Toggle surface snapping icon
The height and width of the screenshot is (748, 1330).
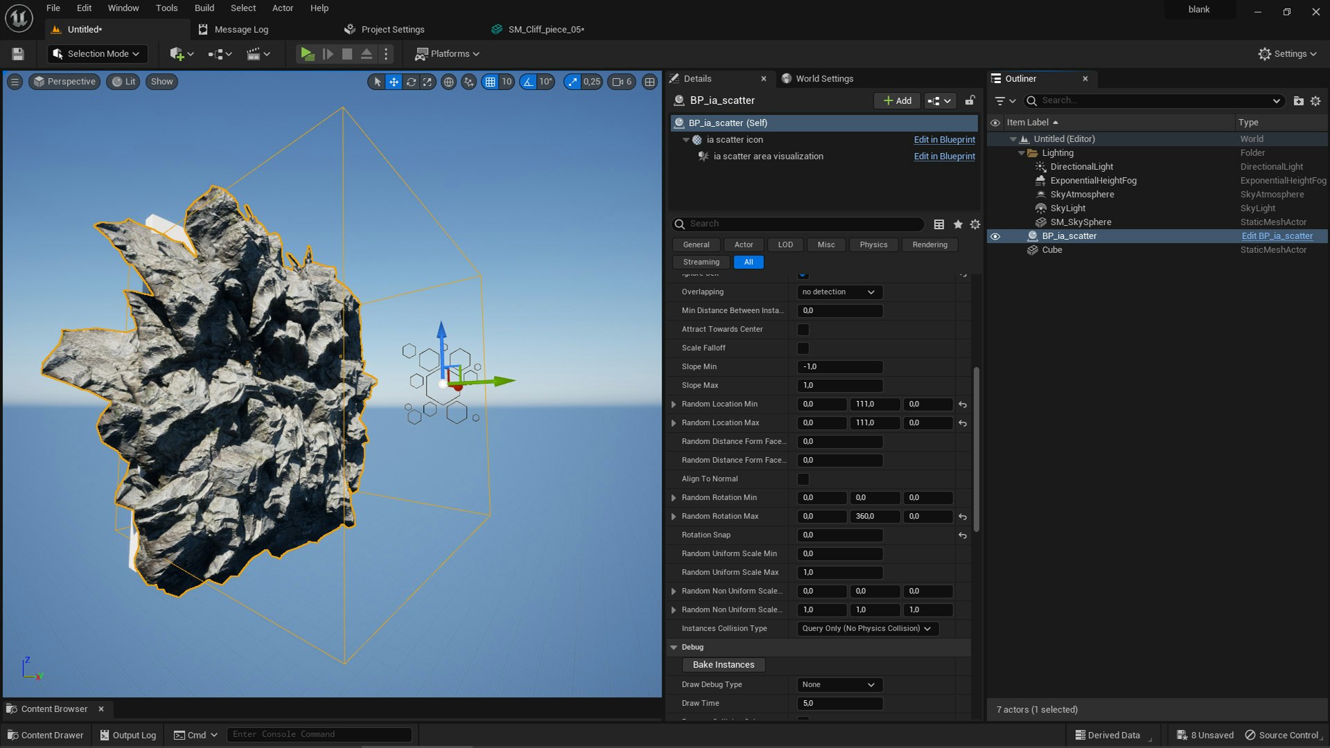pyautogui.click(x=469, y=82)
